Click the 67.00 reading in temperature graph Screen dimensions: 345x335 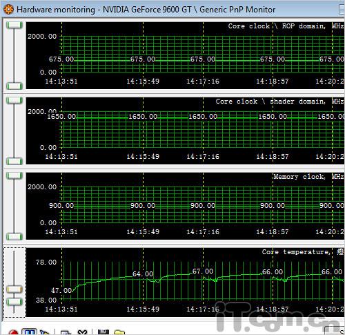(203, 271)
